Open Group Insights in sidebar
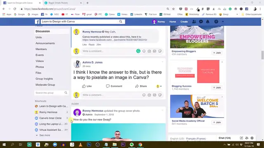 [44, 79]
